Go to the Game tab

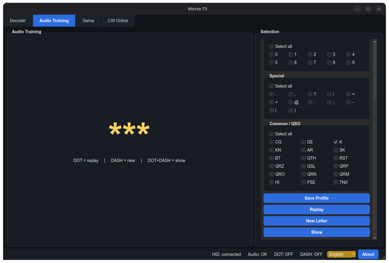88,21
